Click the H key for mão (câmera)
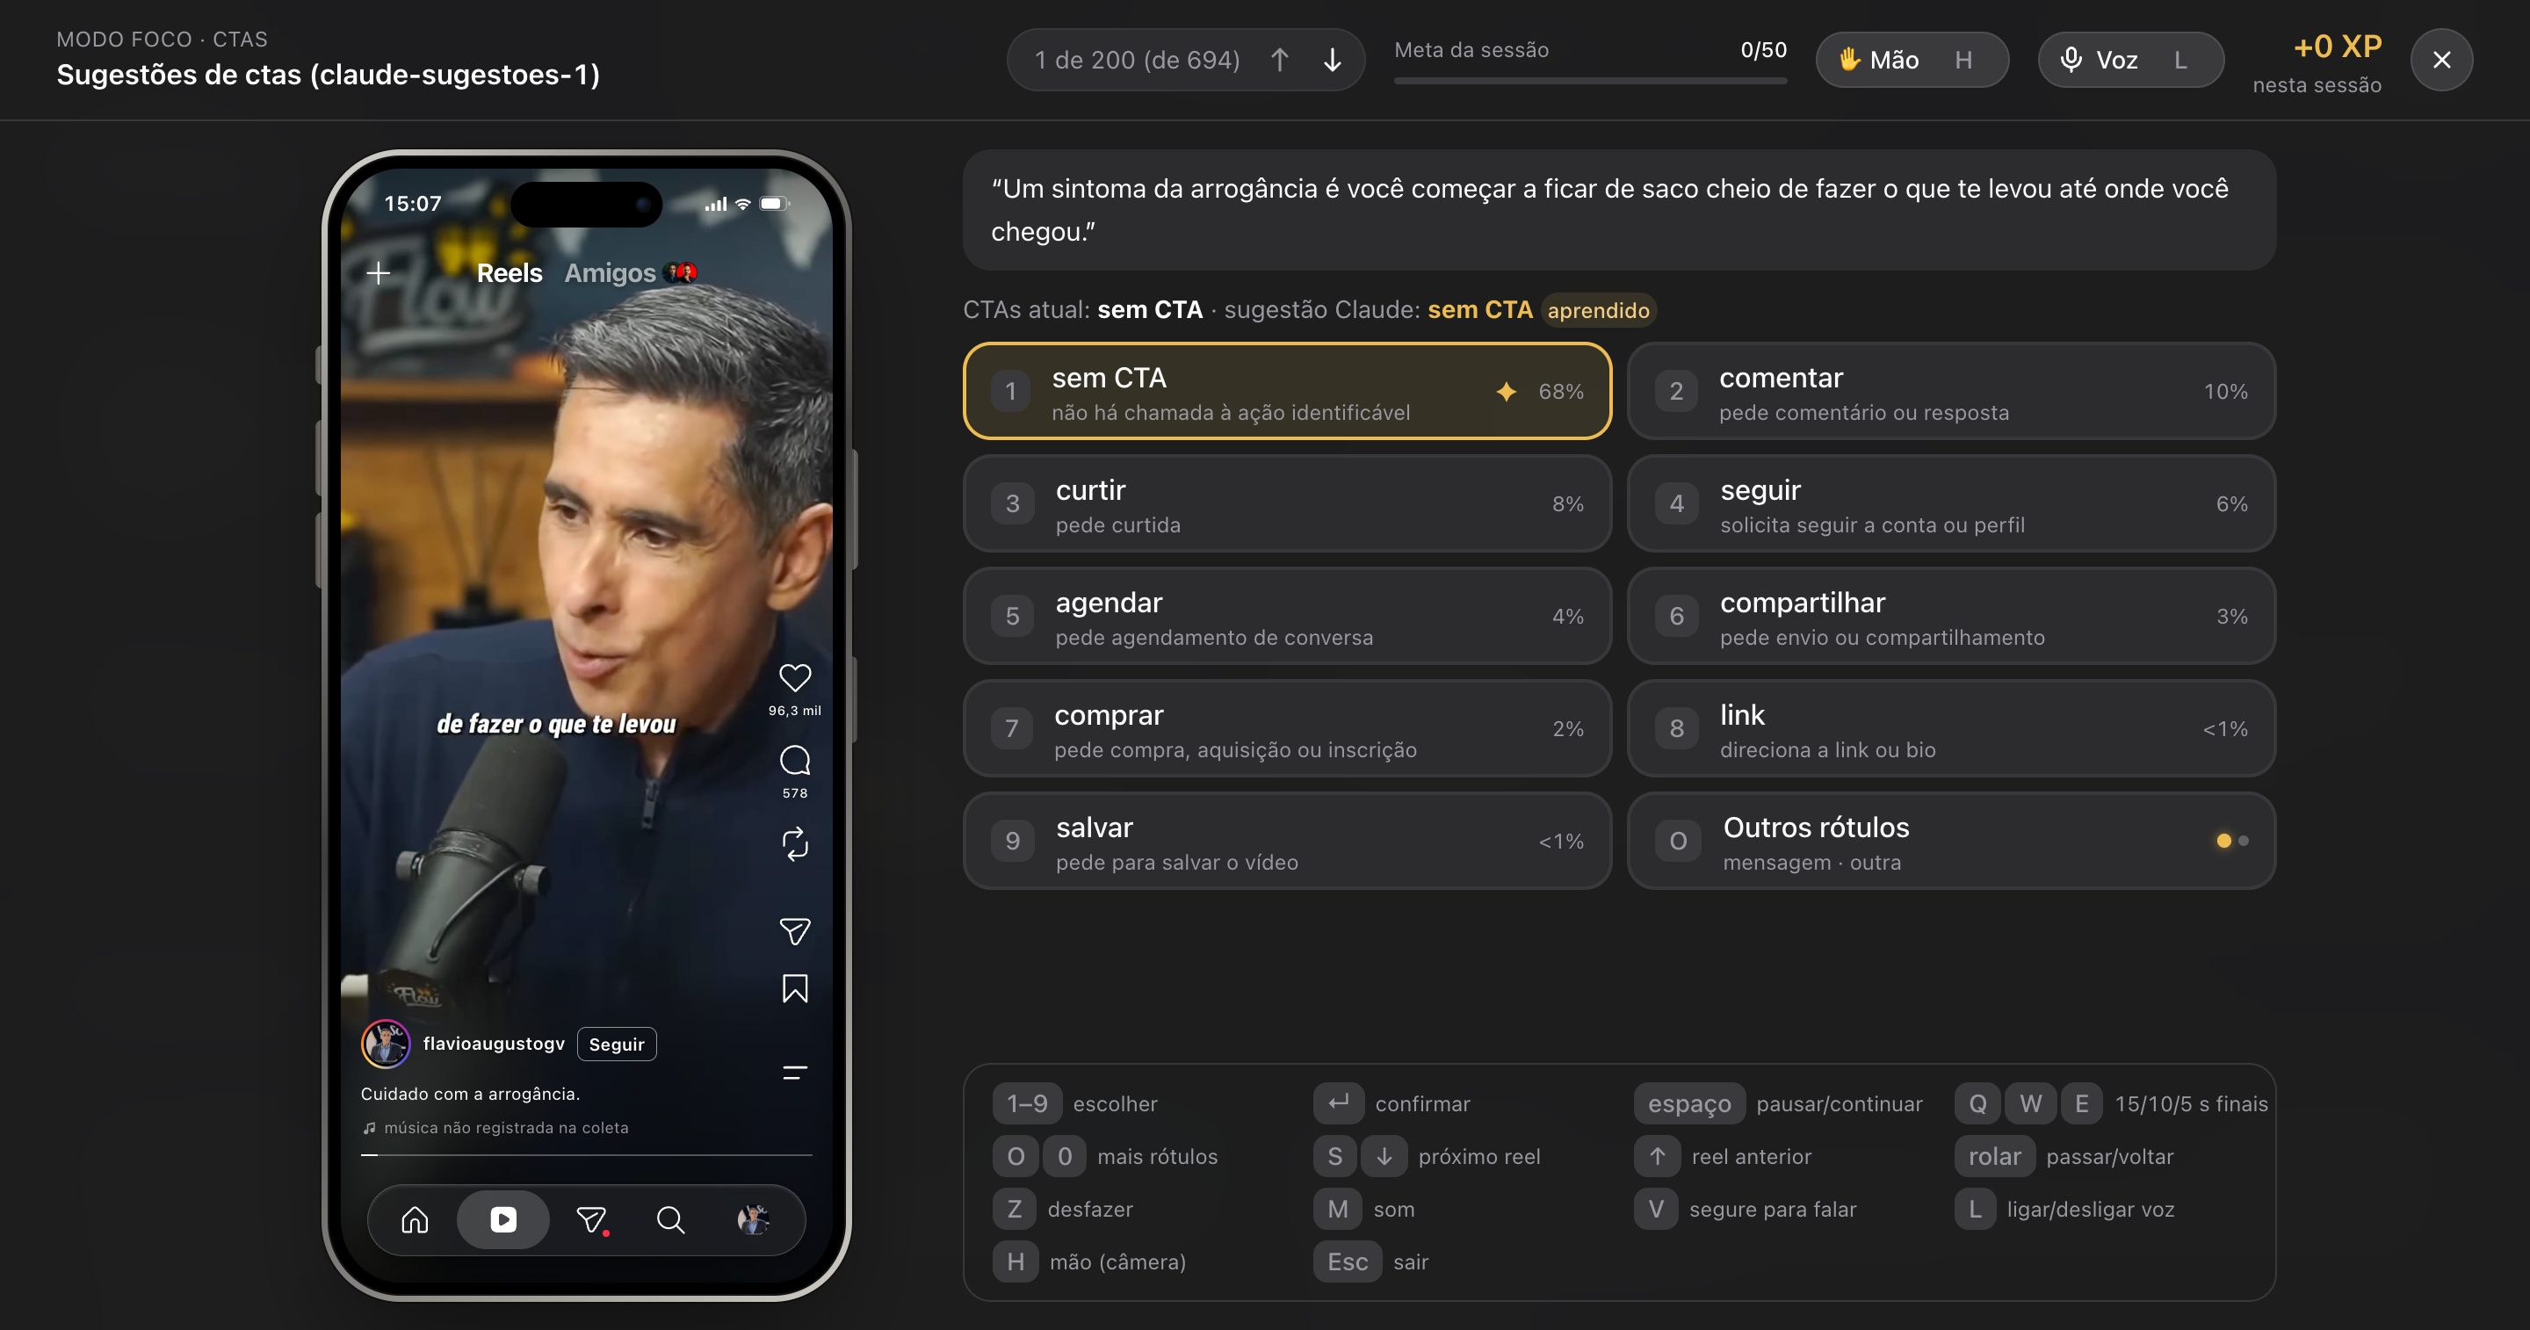Screen dimensions: 2530x1330 pos(1016,1262)
